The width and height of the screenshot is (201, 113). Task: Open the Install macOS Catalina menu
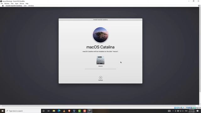coord(14,6)
